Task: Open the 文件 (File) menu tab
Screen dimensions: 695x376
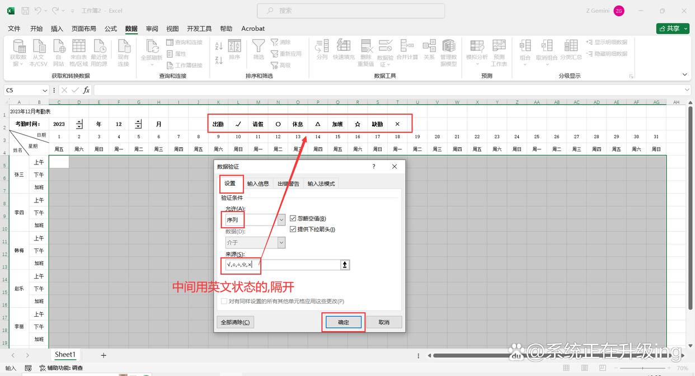Action: coord(14,29)
